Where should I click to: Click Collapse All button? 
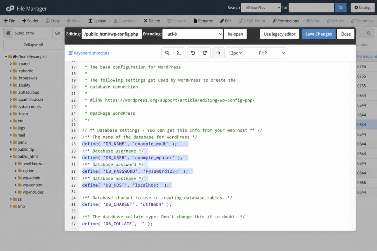(x=33, y=45)
